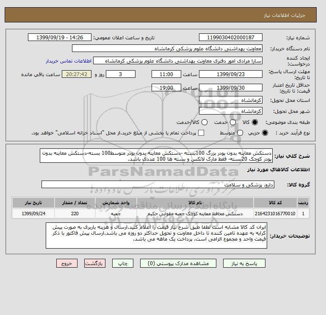
Task: Click the بازگشت back button
Action: (95, 263)
